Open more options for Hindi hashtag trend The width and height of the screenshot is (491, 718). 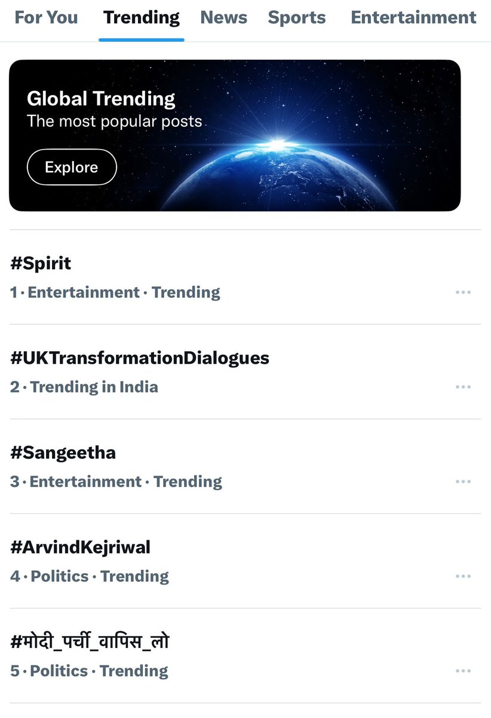(464, 671)
